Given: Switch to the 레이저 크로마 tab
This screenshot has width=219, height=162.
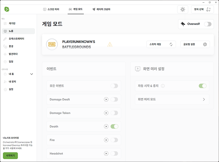Looking at the screenshot, I should point(101,9).
